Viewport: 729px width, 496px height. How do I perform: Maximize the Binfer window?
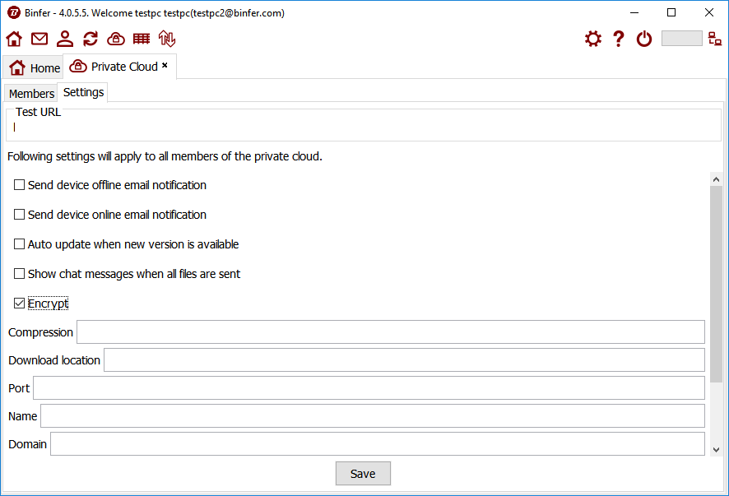pyautogui.click(x=671, y=12)
